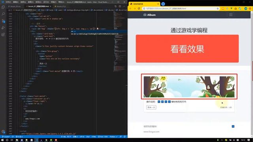Click the UTF-8 encoding in status bar
The image size is (253, 142).
82,137
